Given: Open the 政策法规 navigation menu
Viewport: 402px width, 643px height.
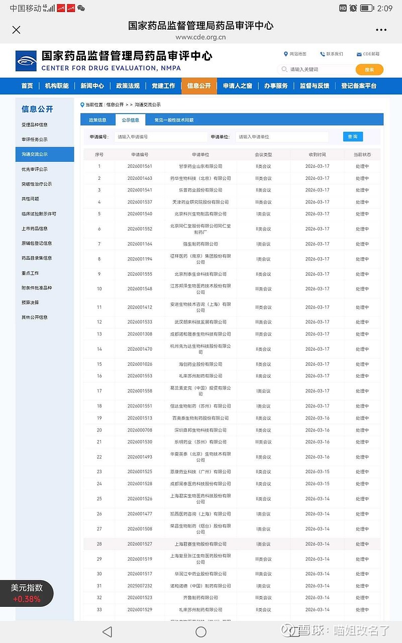Looking at the screenshot, I should pos(128,86).
